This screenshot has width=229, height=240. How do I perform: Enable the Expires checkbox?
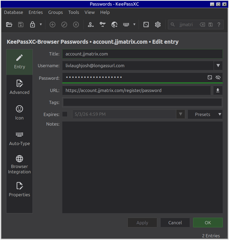click(65, 114)
